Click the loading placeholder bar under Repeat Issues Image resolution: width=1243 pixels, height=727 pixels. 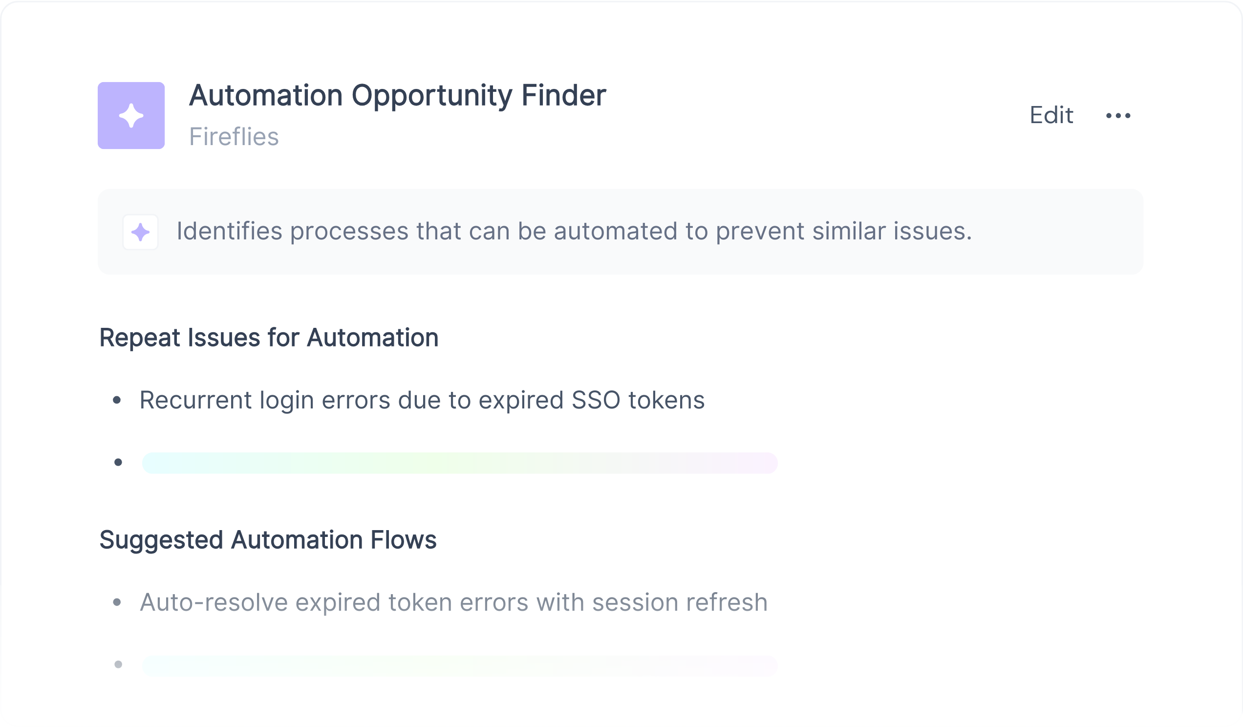[459, 463]
